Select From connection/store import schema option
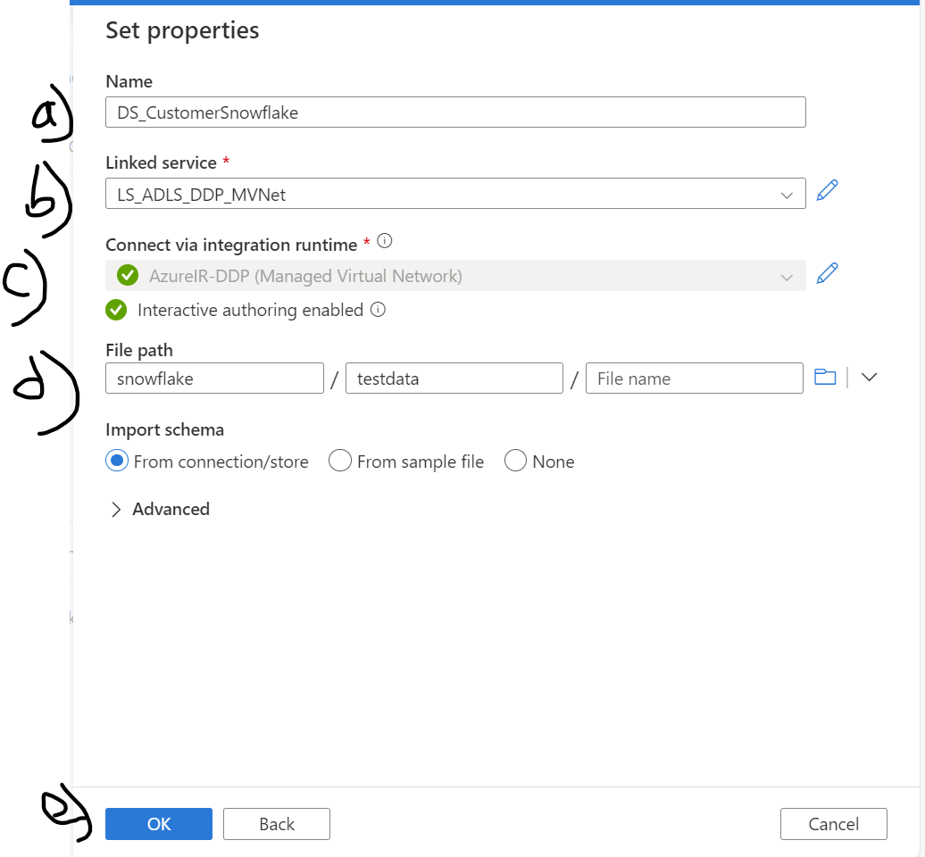 pyautogui.click(x=117, y=461)
